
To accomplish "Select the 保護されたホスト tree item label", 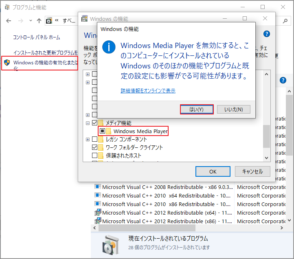I will (x=123, y=156).
